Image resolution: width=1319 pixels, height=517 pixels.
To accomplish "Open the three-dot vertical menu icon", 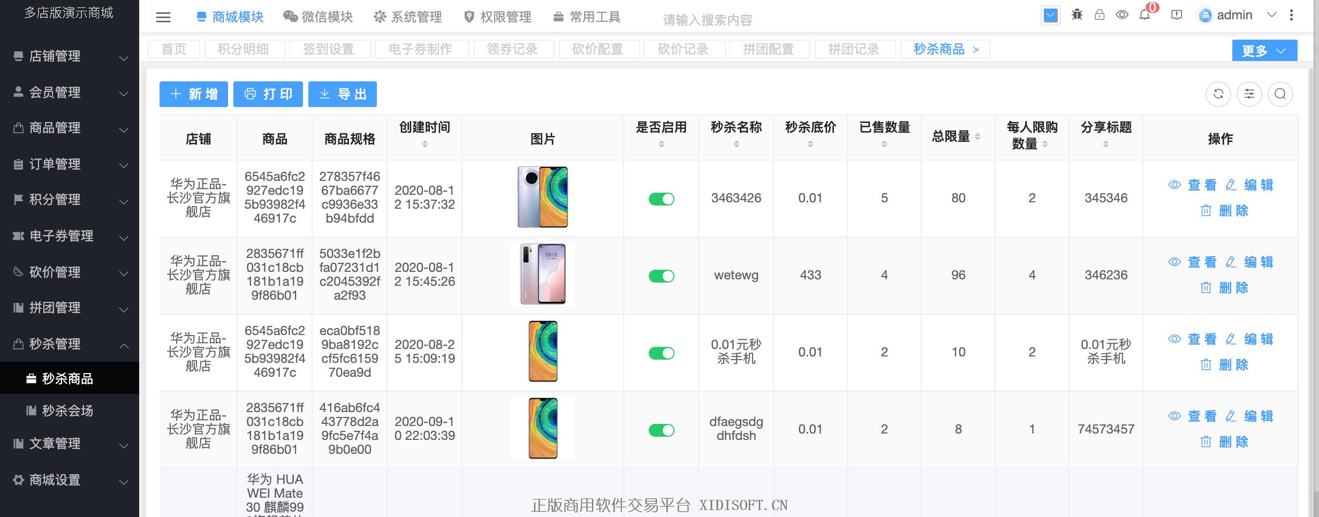I will coord(1291,15).
